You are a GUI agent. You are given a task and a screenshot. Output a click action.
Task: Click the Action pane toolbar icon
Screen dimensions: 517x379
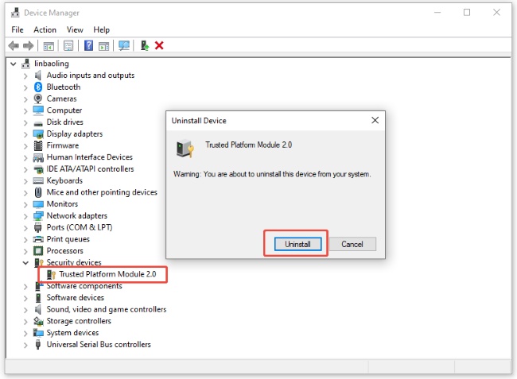[104, 46]
